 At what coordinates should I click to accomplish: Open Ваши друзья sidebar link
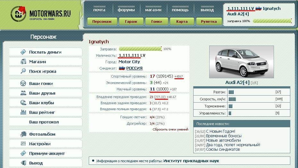[46, 93]
